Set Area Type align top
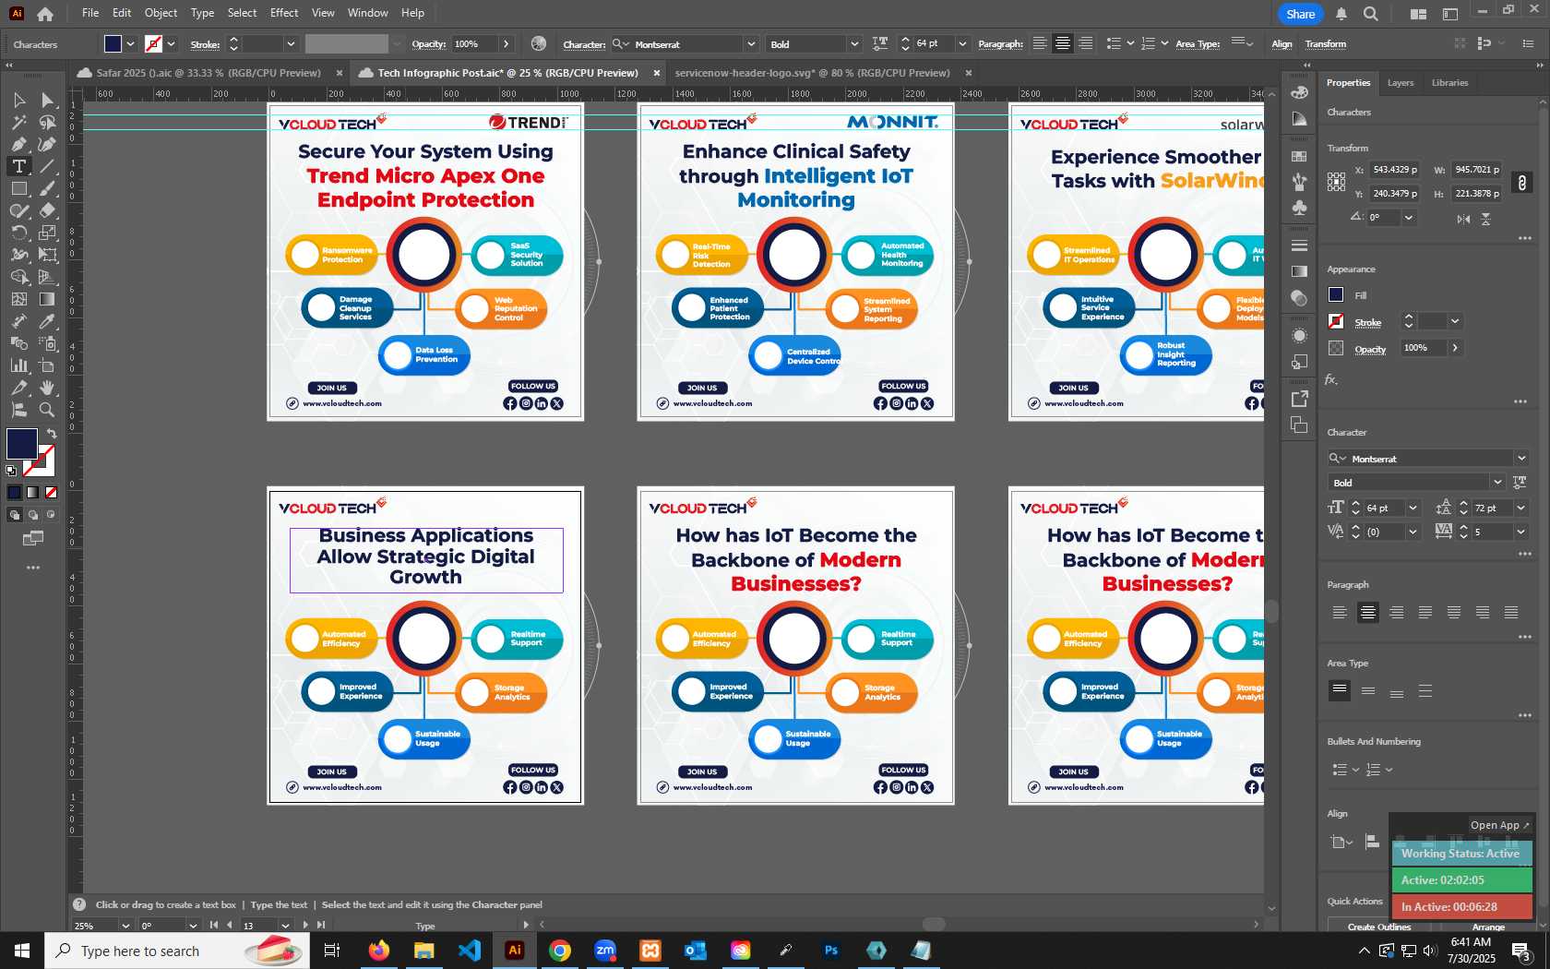The width and height of the screenshot is (1550, 969). (x=1340, y=690)
